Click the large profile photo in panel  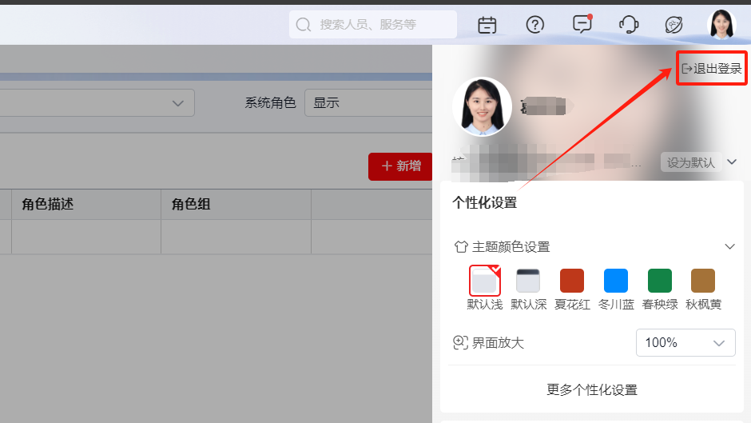(482, 106)
